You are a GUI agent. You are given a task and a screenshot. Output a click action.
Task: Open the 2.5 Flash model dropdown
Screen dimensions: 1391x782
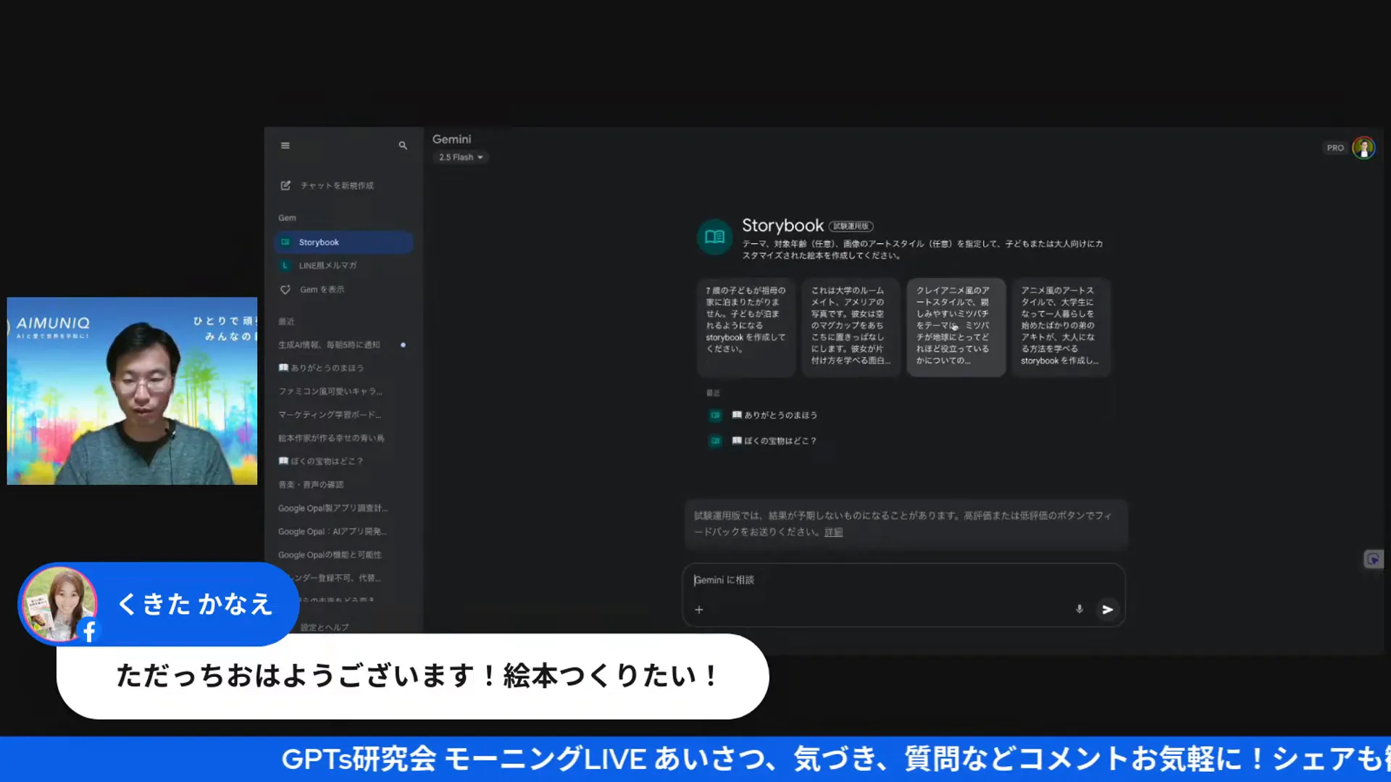461,157
